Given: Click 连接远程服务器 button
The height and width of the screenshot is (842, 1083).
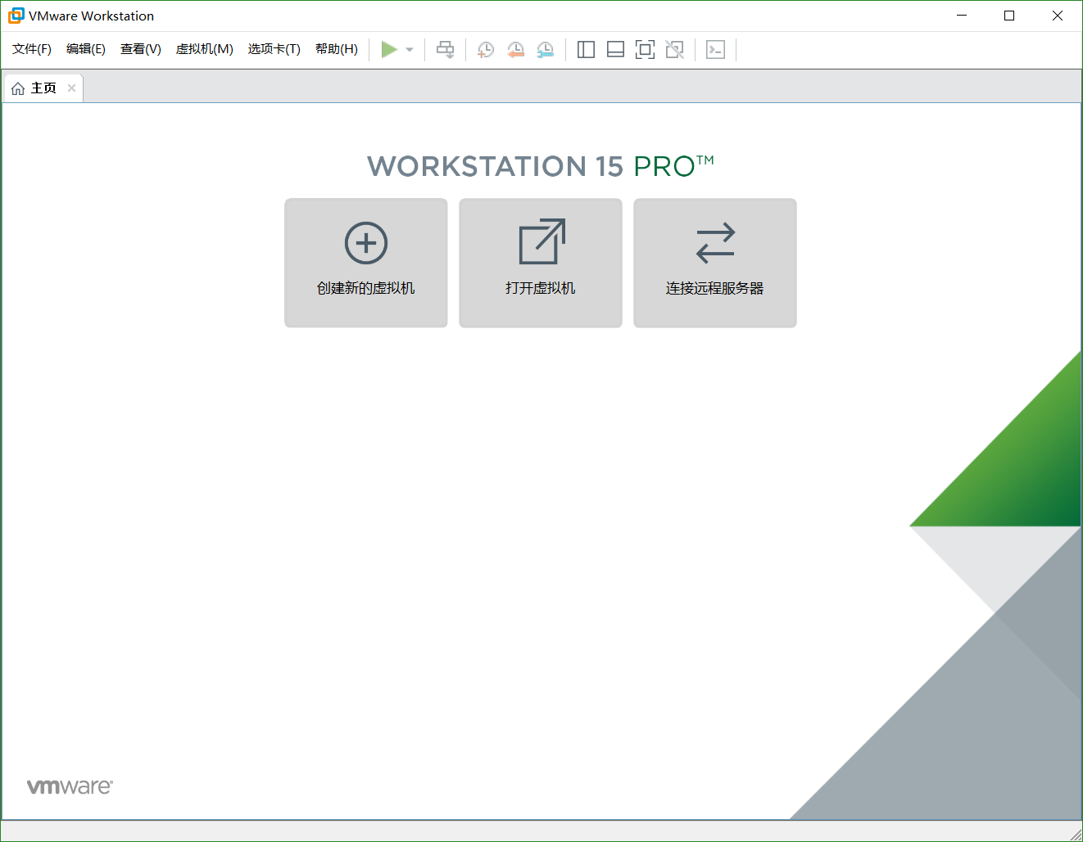Looking at the screenshot, I should [715, 263].
